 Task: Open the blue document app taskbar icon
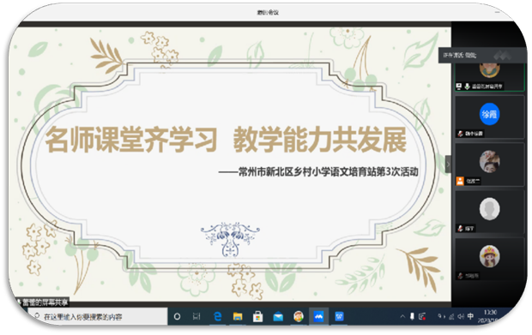click(339, 317)
